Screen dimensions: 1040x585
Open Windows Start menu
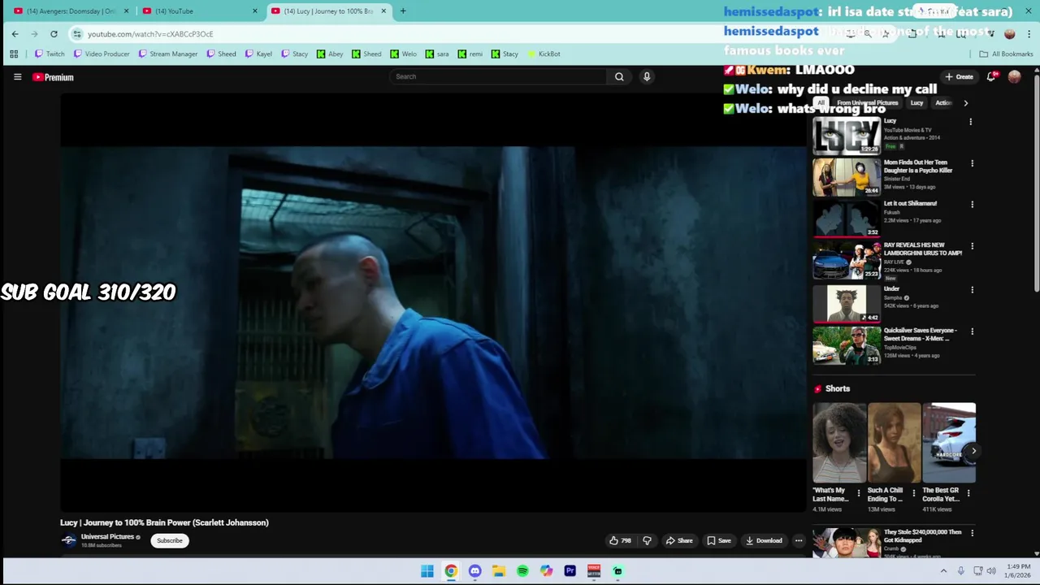tap(427, 571)
